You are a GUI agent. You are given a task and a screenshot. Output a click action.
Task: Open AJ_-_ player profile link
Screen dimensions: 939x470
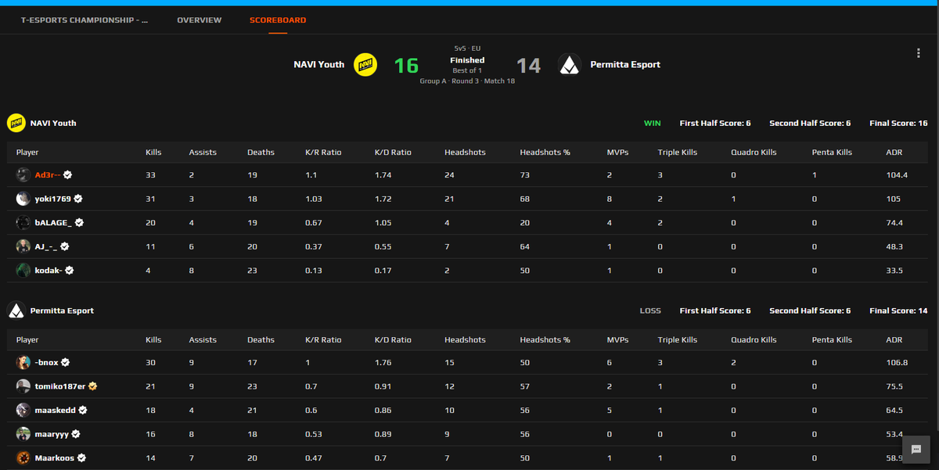point(47,246)
